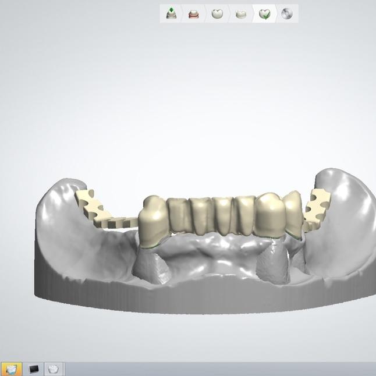Select the small white crown step icon
This screenshot has height=376, width=376.
[x=241, y=14]
